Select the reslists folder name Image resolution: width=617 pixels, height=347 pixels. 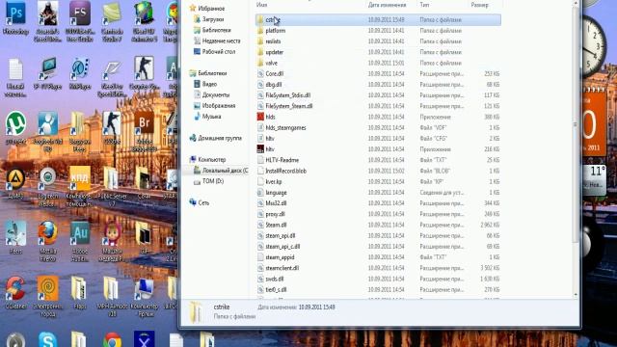pyautogui.click(x=273, y=41)
